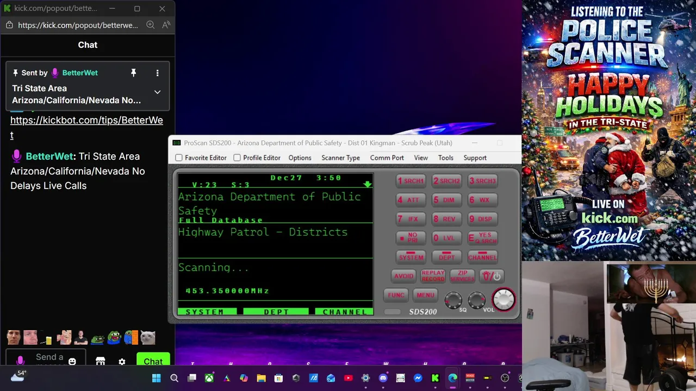Open the Kick shop icon
The width and height of the screenshot is (696, 391).
[100, 361]
